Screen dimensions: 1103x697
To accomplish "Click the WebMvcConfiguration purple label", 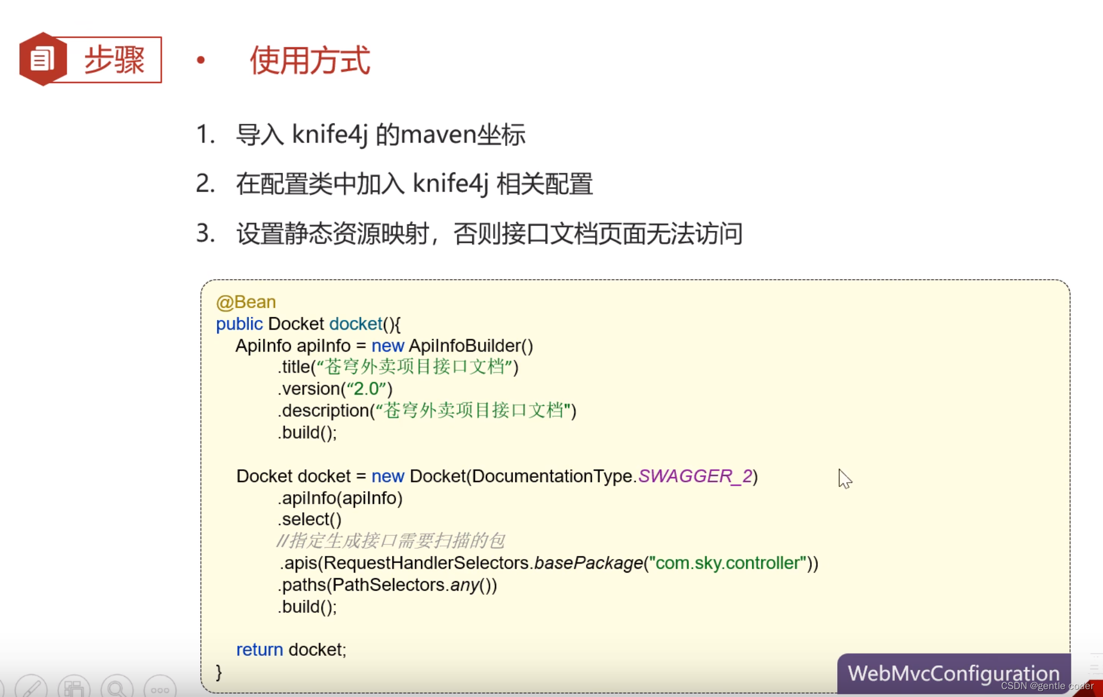I will [x=953, y=673].
